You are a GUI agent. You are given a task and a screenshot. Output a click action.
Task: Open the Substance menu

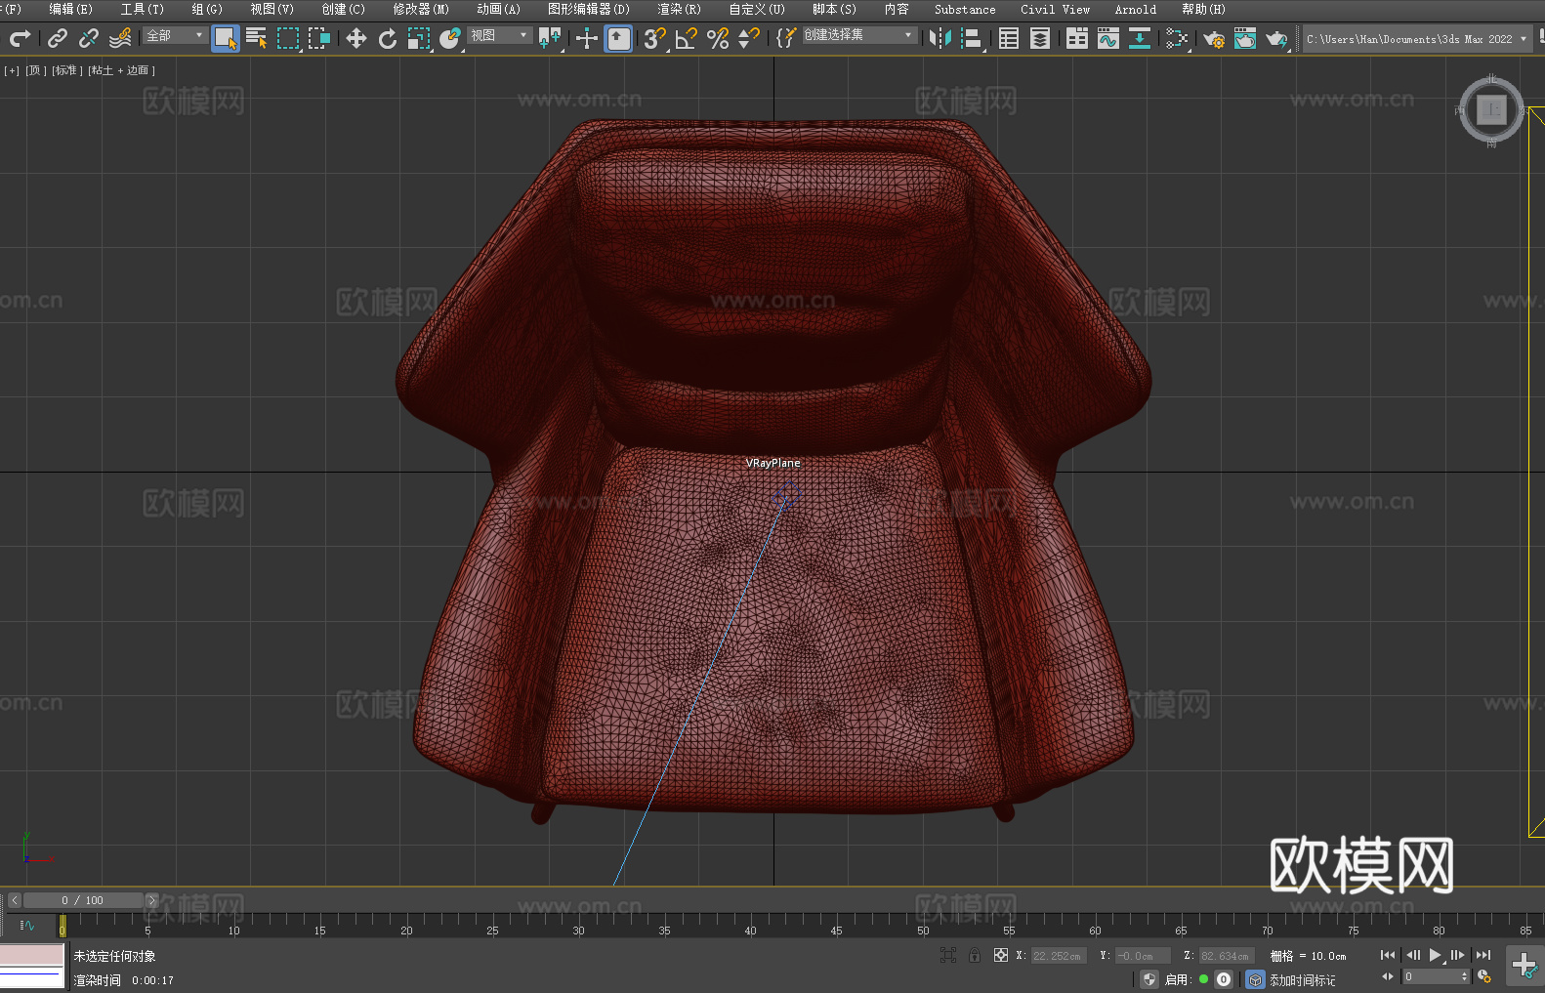click(x=965, y=9)
